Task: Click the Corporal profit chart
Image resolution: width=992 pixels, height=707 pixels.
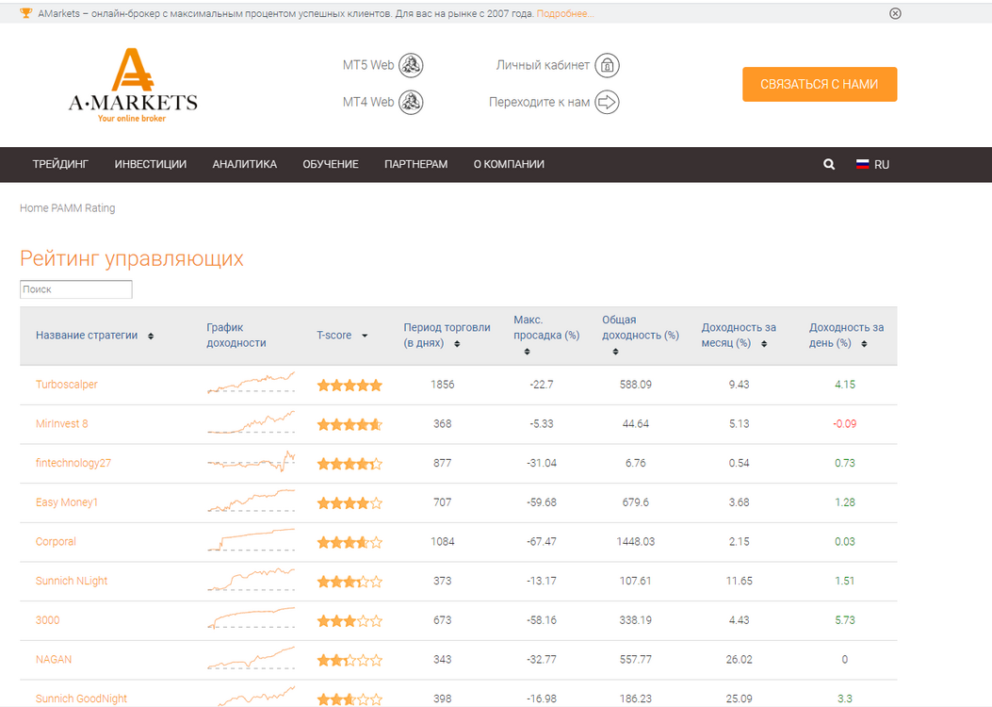Action: (x=252, y=540)
